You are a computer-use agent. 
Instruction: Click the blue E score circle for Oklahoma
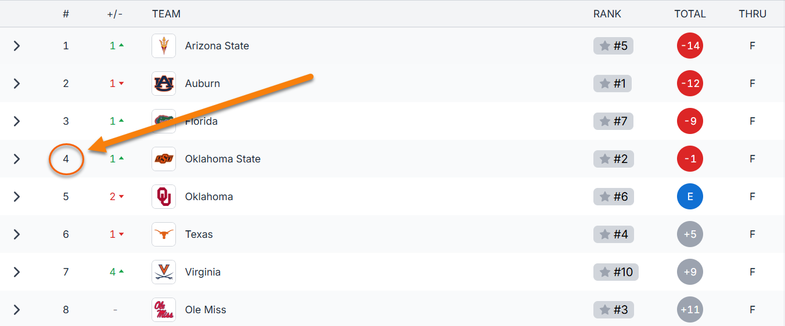pyautogui.click(x=690, y=197)
